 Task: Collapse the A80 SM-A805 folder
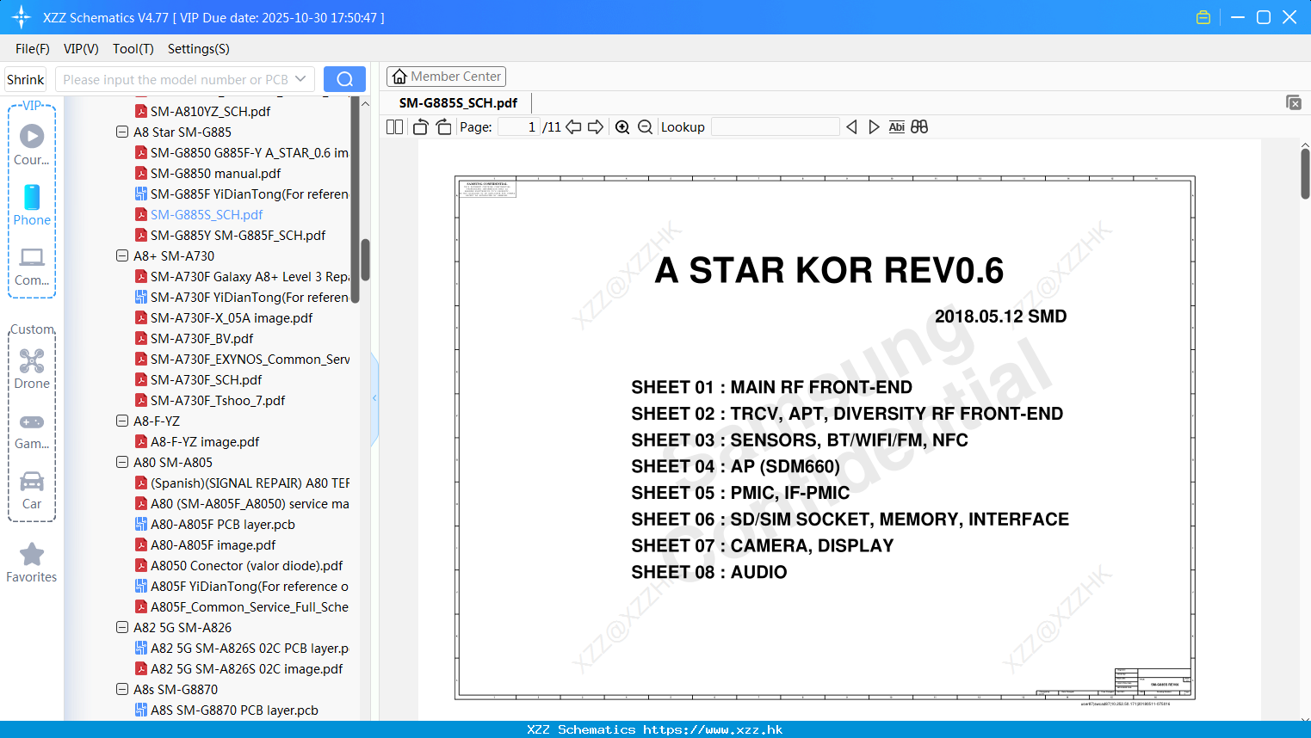coord(122,463)
